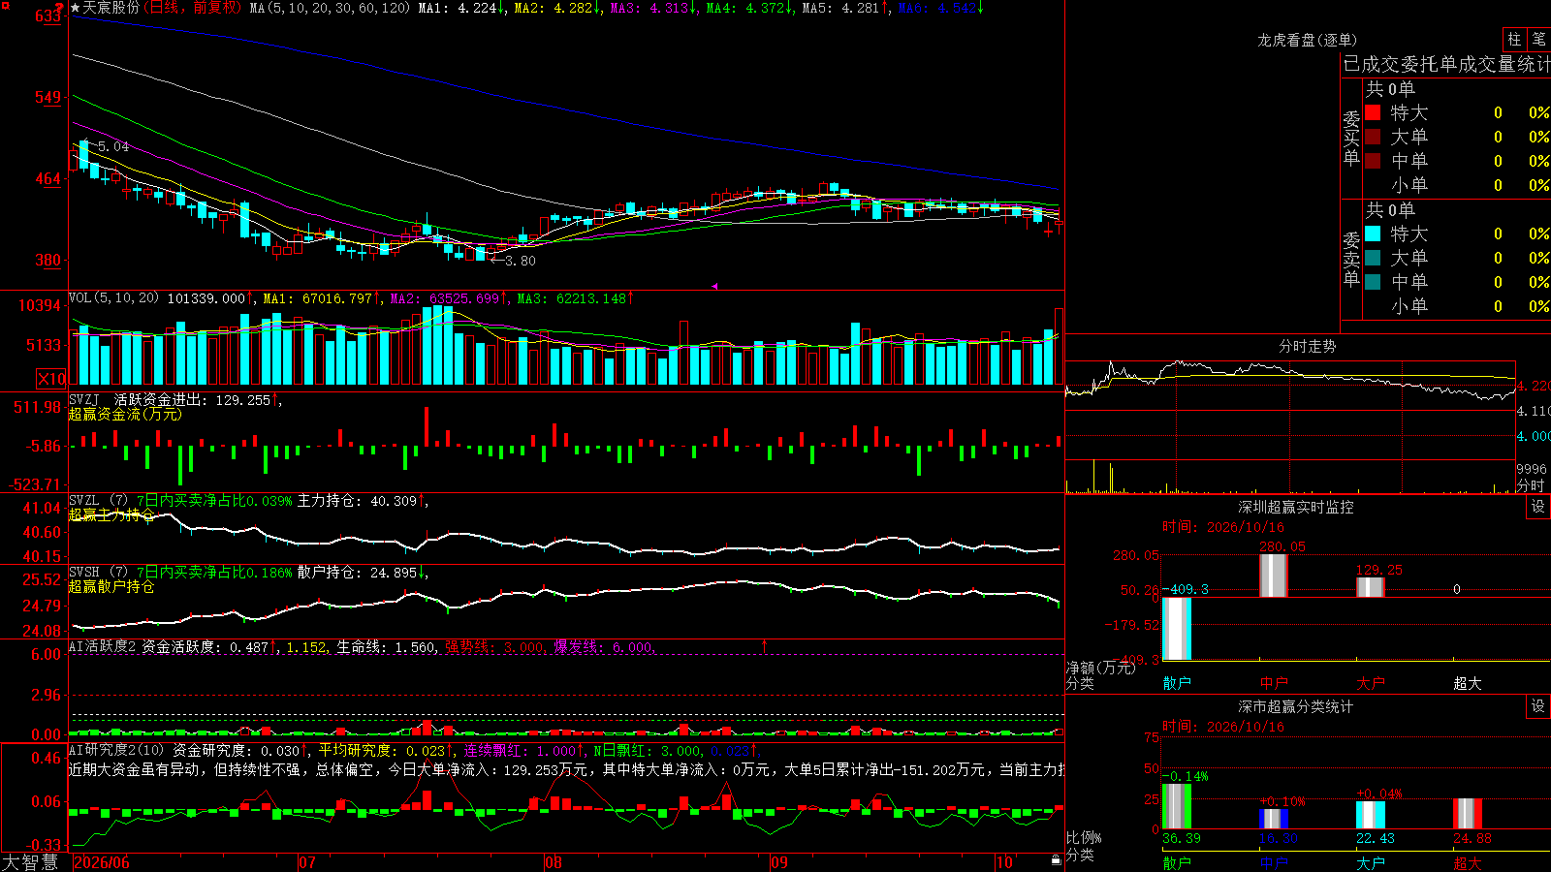Click the cyan 特大 sell order swatch

tap(1373, 234)
